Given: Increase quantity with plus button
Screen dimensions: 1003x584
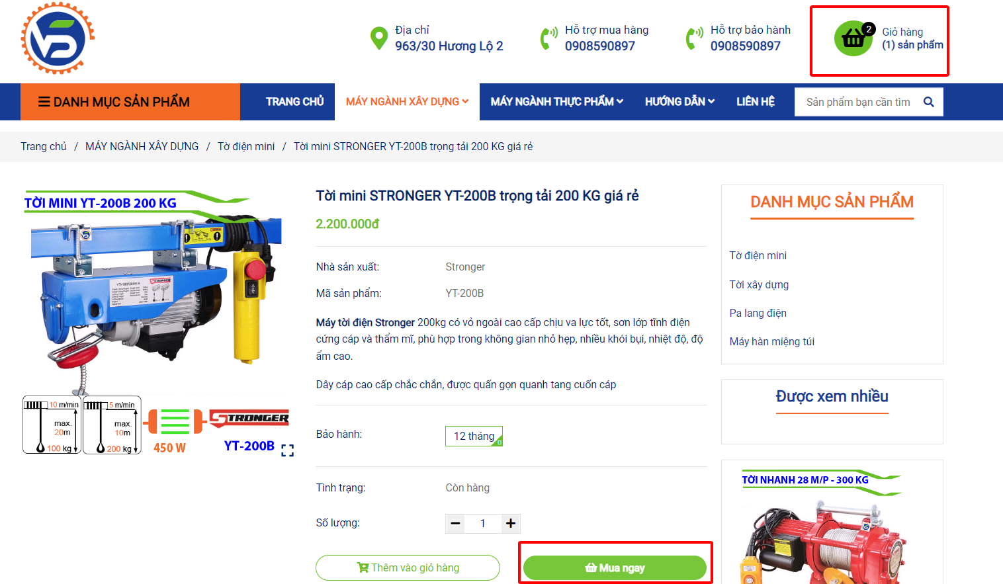Looking at the screenshot, I should click(511, 523).
